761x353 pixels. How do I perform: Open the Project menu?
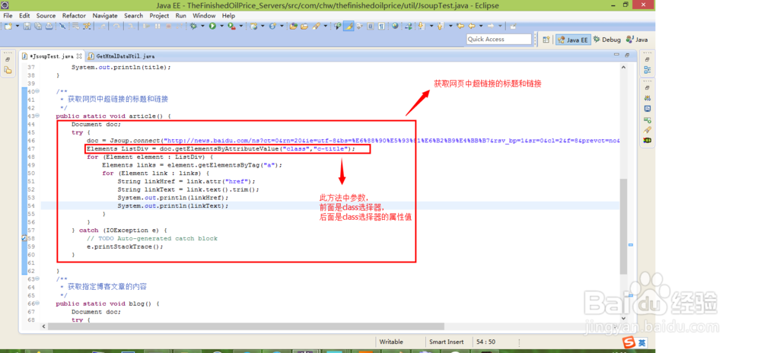[x=159, y=15]
